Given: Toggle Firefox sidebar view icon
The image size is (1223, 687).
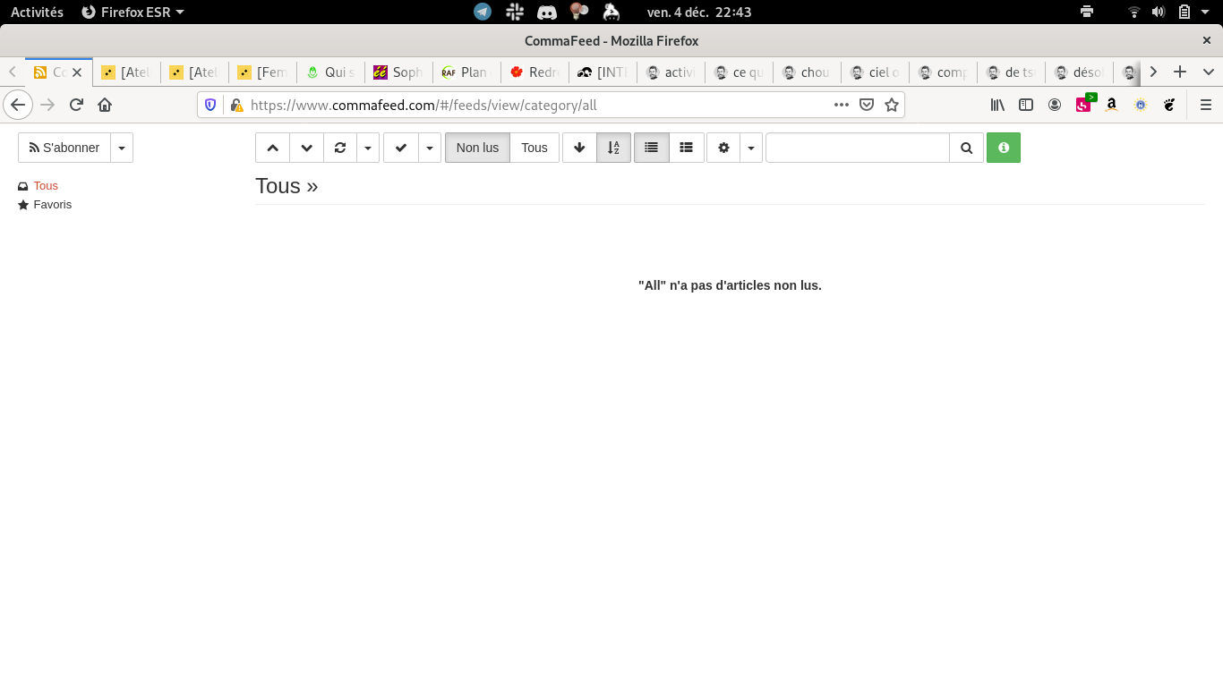Looking at the screenshot, I should click(1026, 105).
